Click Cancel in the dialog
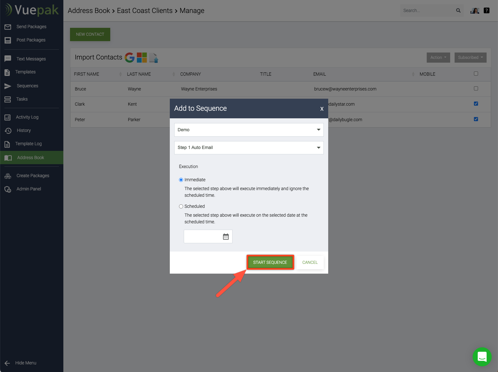 pyautogui.click(x=310, y=262)
